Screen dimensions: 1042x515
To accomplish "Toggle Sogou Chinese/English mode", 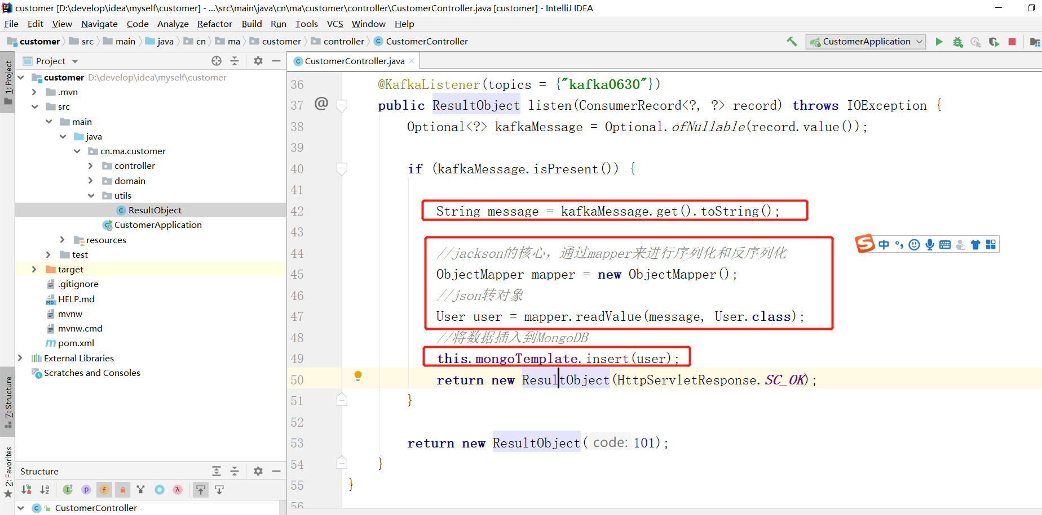I will [x=884, y=245].
